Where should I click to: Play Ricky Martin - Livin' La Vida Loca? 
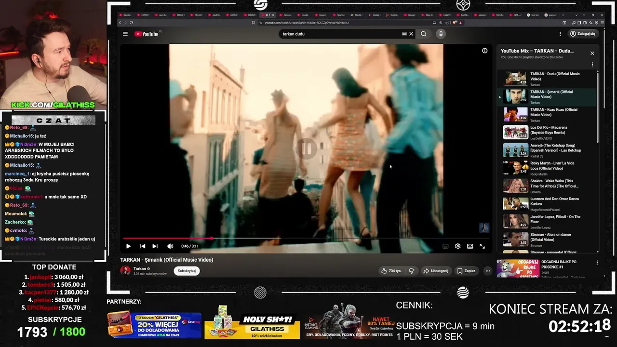547,168
